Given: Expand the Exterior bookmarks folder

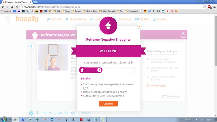Looking at the screenshot, I should pos(76,11).
